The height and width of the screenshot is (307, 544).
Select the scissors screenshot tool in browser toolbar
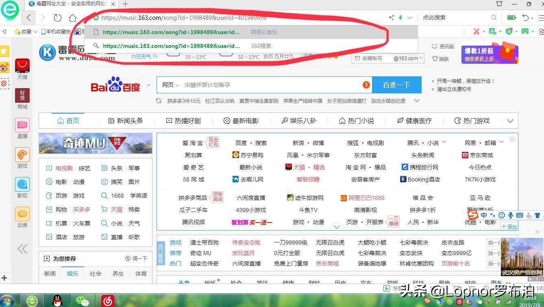(x=477, y=31)
